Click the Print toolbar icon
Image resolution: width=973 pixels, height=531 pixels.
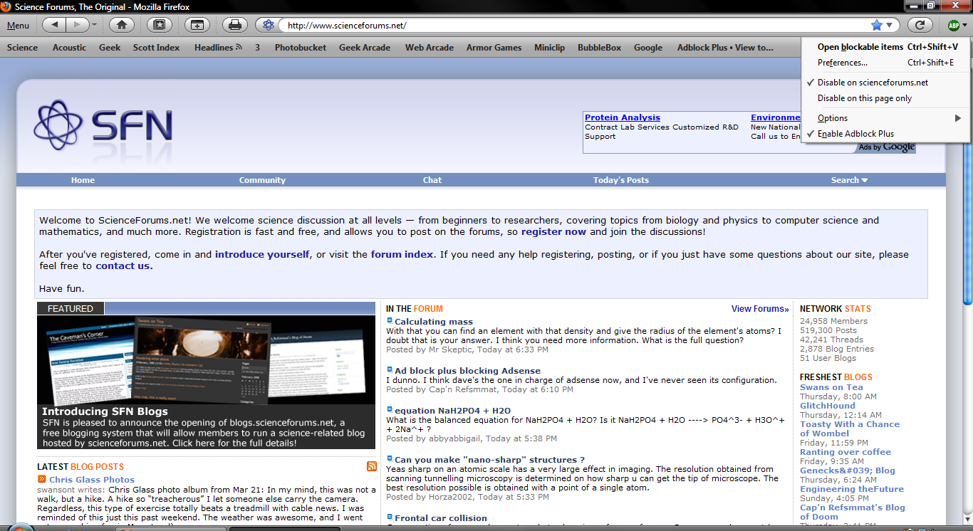234,25
